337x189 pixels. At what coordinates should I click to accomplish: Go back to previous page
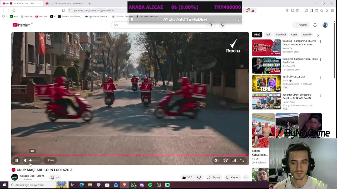coord(3,10)
